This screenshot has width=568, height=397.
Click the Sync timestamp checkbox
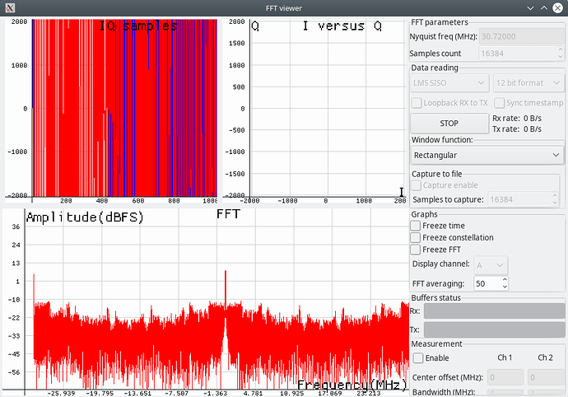click(500, 103)
